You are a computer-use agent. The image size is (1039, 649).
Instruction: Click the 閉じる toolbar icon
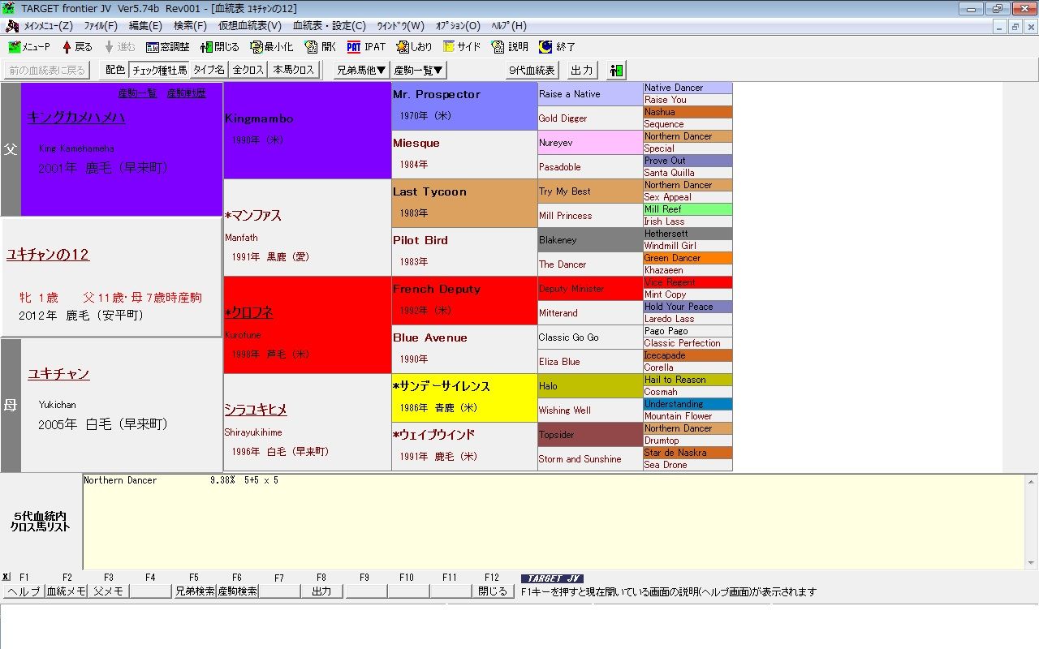click(x=219, y=47)
